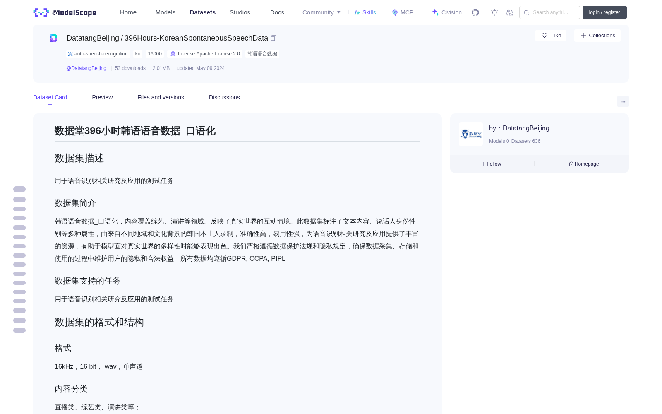Open the publisher Homepage link

[x=584, y=164]
